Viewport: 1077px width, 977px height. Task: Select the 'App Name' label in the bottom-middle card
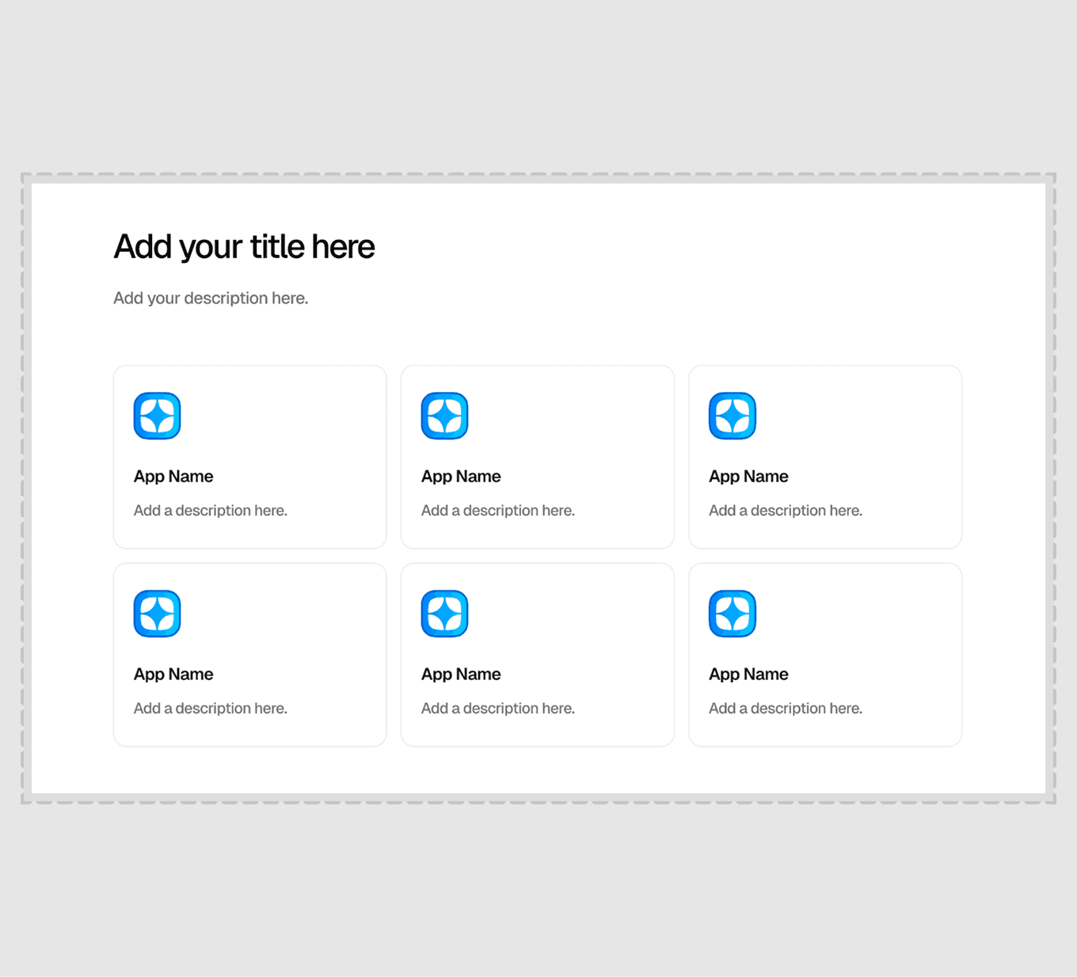[x=461, y=675]
